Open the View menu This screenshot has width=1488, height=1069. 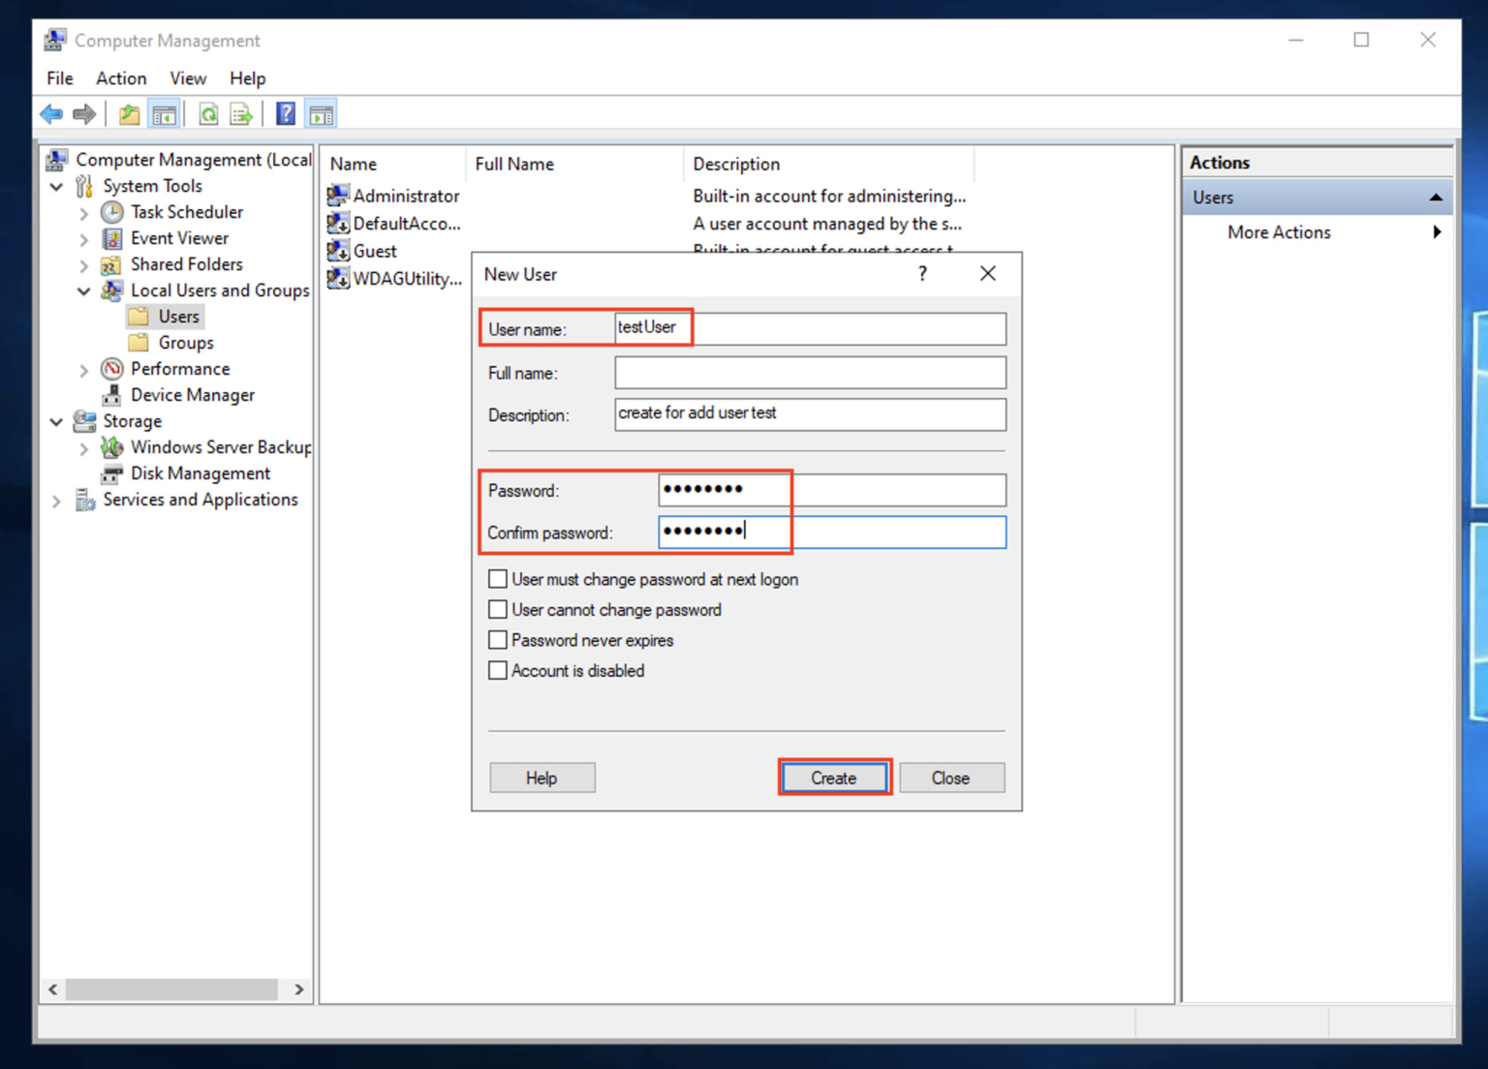pyautogui.click(x=188, y=78)
